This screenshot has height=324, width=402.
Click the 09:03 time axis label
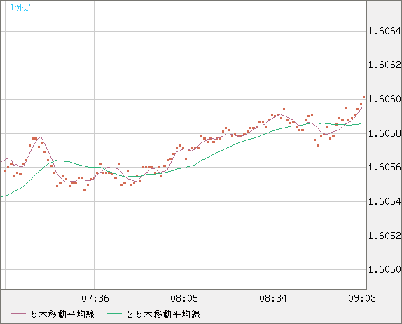tap(362, 298)
